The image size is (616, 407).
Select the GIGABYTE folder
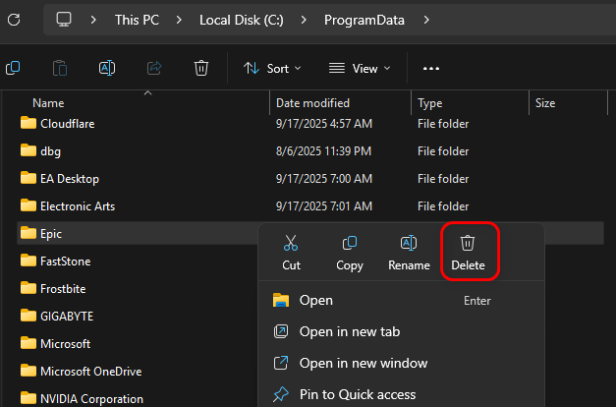[65, 317]
